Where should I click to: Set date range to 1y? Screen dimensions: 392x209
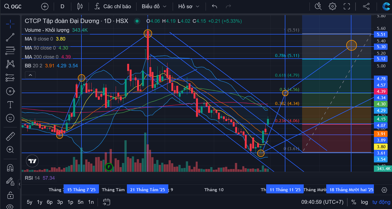40,202
